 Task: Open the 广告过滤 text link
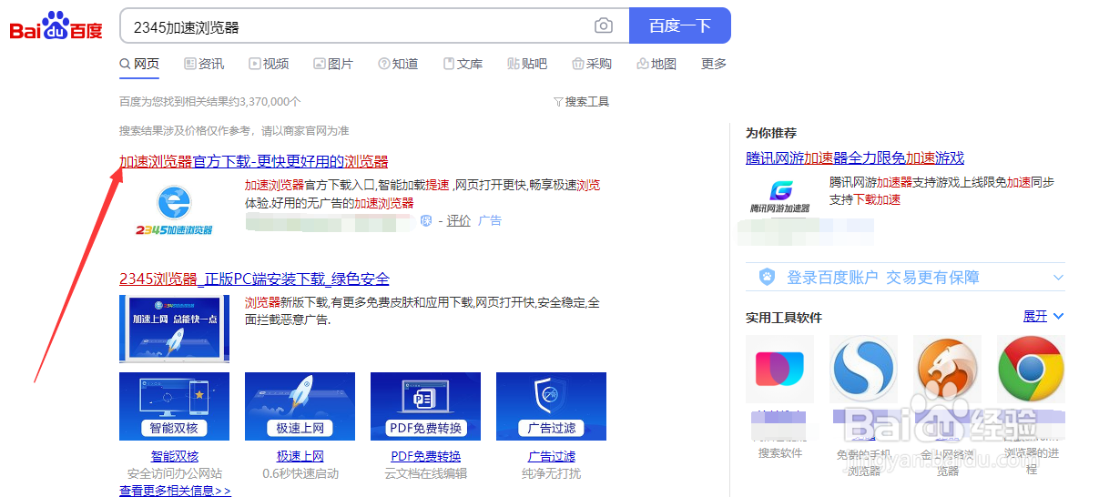click(x=552, y=456)
